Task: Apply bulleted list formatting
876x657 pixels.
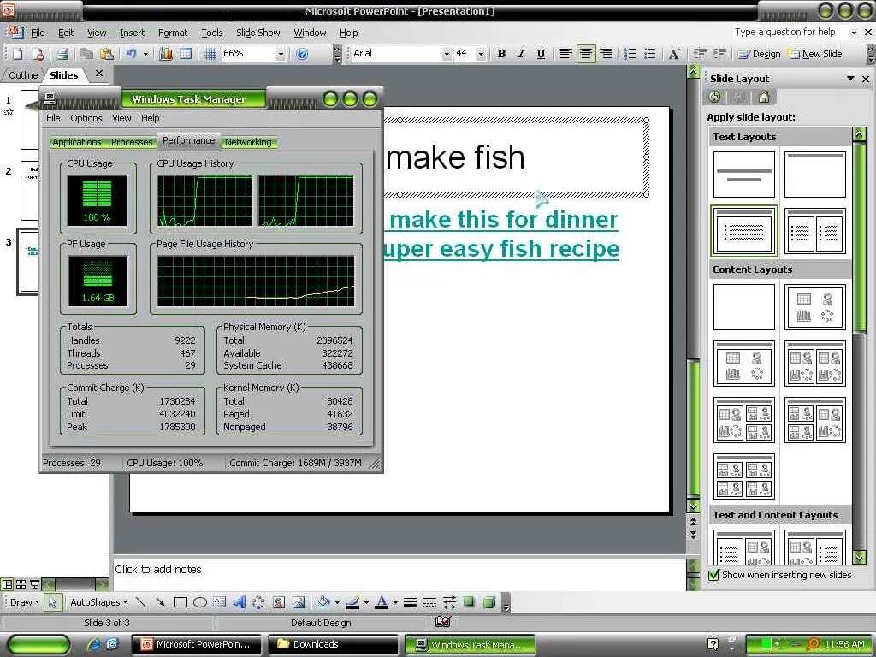Action: (650, 54)
